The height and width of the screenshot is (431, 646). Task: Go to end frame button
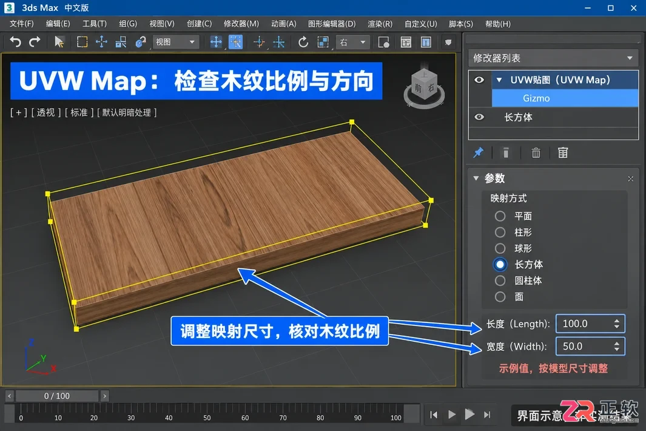click(487, 415)
